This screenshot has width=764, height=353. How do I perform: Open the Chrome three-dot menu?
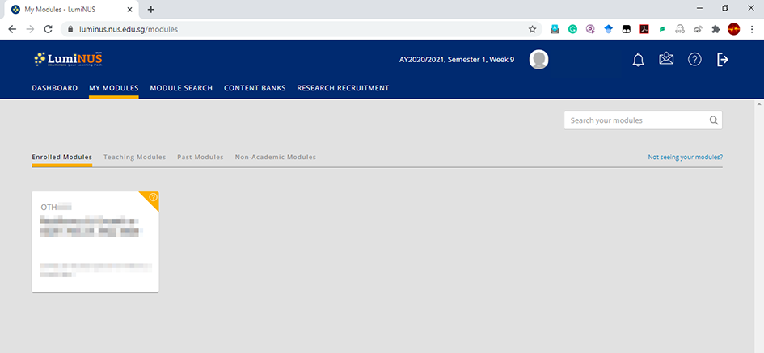coord(752,29)
